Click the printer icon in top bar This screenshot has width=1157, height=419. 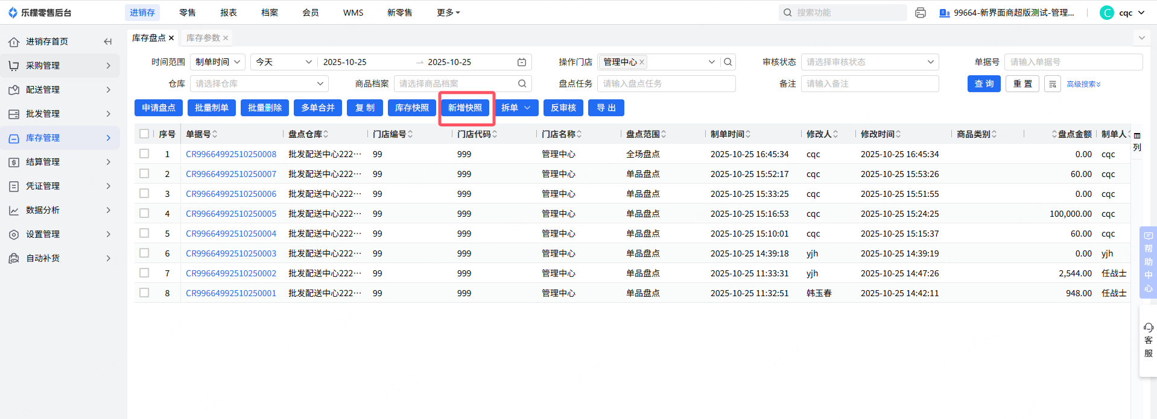coord(920,13)
